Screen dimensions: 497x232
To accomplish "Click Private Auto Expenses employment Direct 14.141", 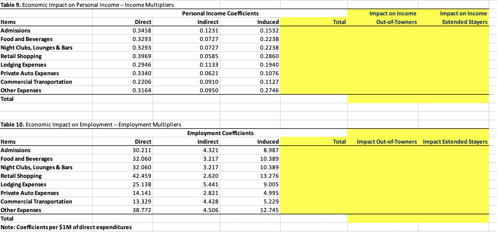I will [142, 193].
